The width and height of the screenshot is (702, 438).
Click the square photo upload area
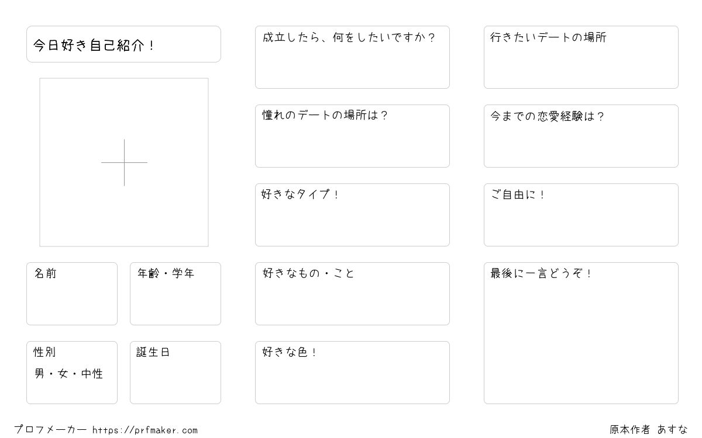[x=124, y=162]
